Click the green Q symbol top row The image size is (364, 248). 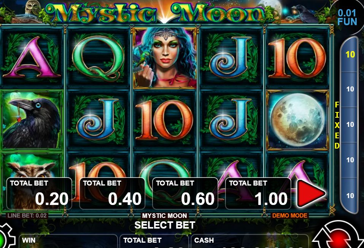[x=98, y=58]
